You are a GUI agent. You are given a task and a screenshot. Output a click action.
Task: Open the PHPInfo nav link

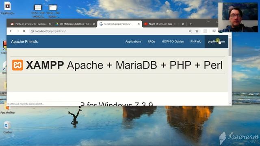tap(196, 41)
